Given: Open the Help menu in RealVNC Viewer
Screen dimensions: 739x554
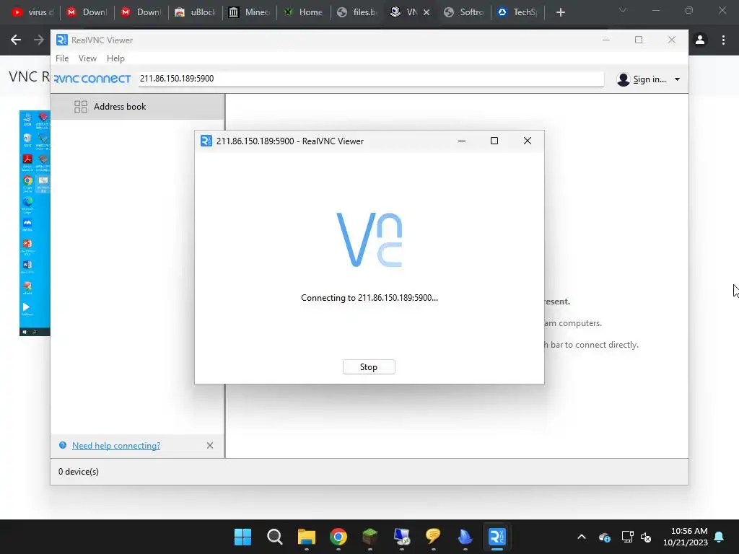Looking at the screenshot, I should (115, 58).
